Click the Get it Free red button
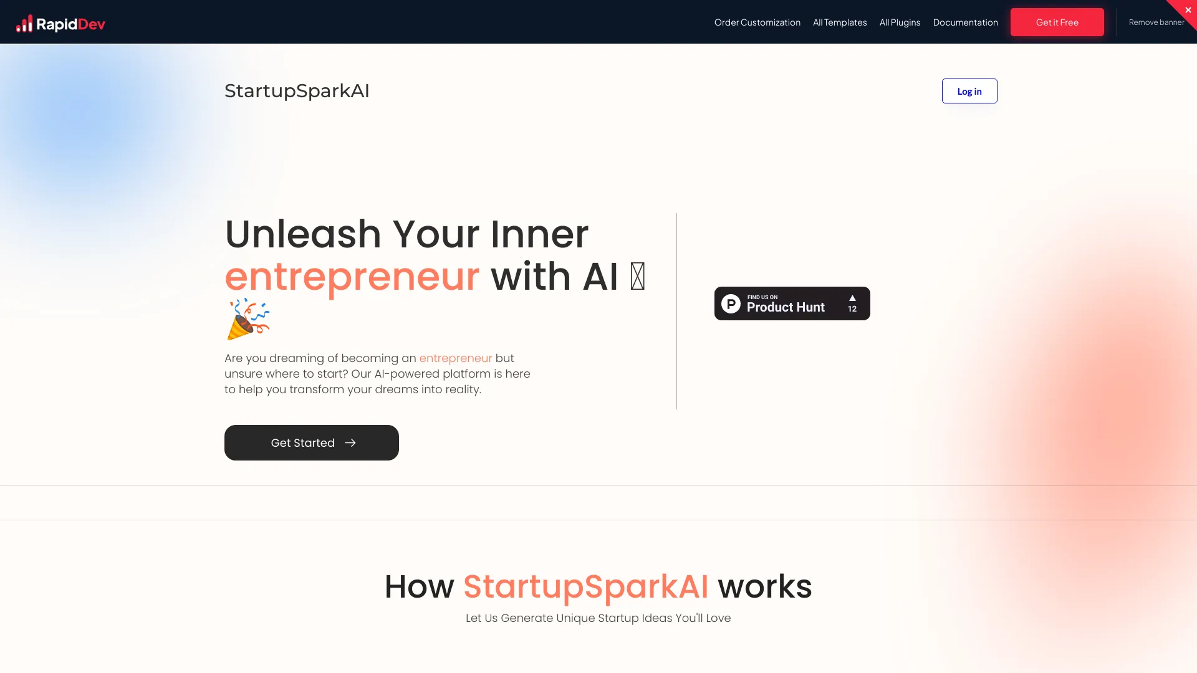This screenshot has width=1197, height=673. pos(1057,22)
